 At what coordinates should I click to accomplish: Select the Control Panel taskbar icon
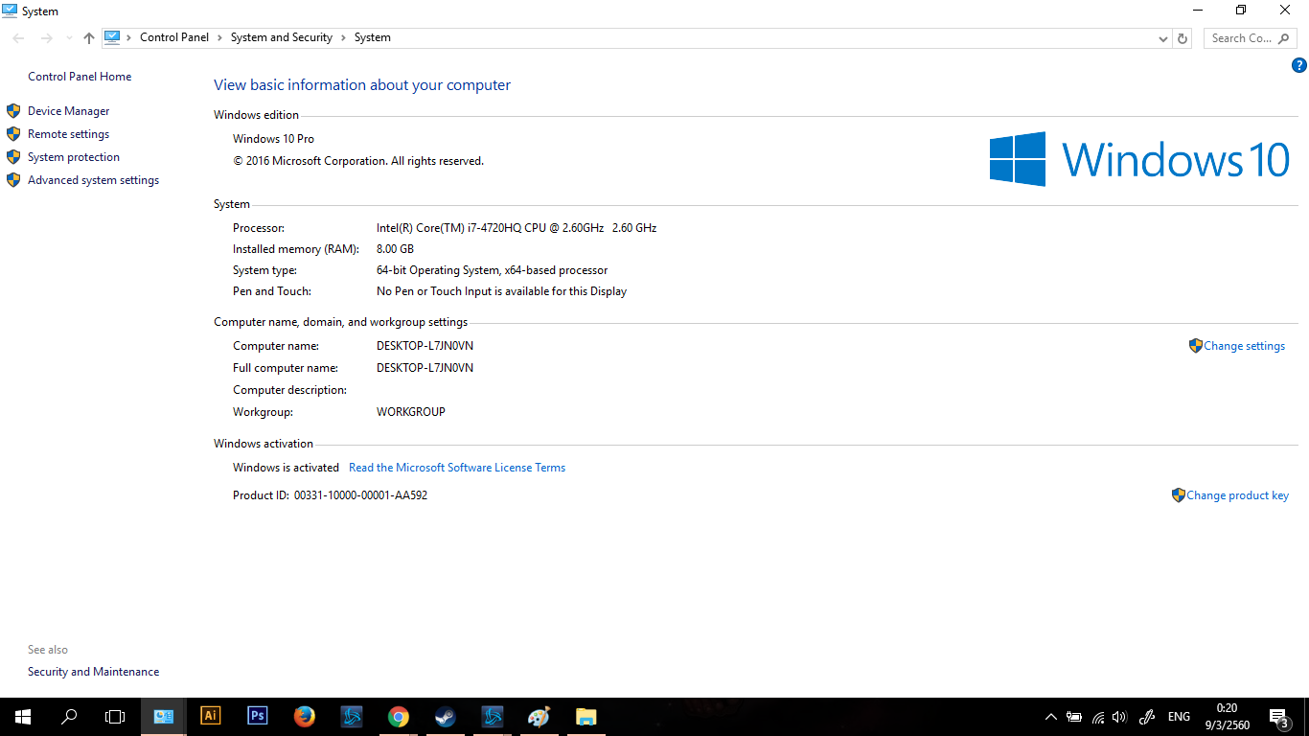click(164, 716)
